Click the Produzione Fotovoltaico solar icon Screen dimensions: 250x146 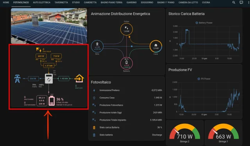click(94, 105)
